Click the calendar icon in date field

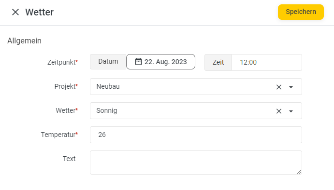[138, 62]
